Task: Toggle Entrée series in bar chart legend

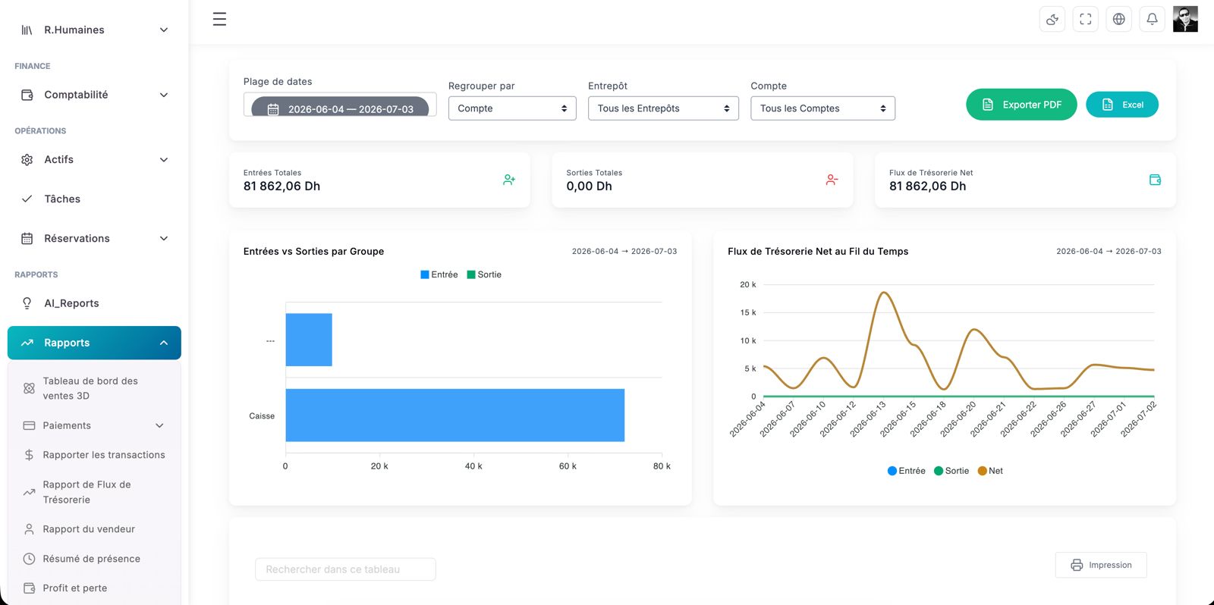Action: [x=439, y=274]
